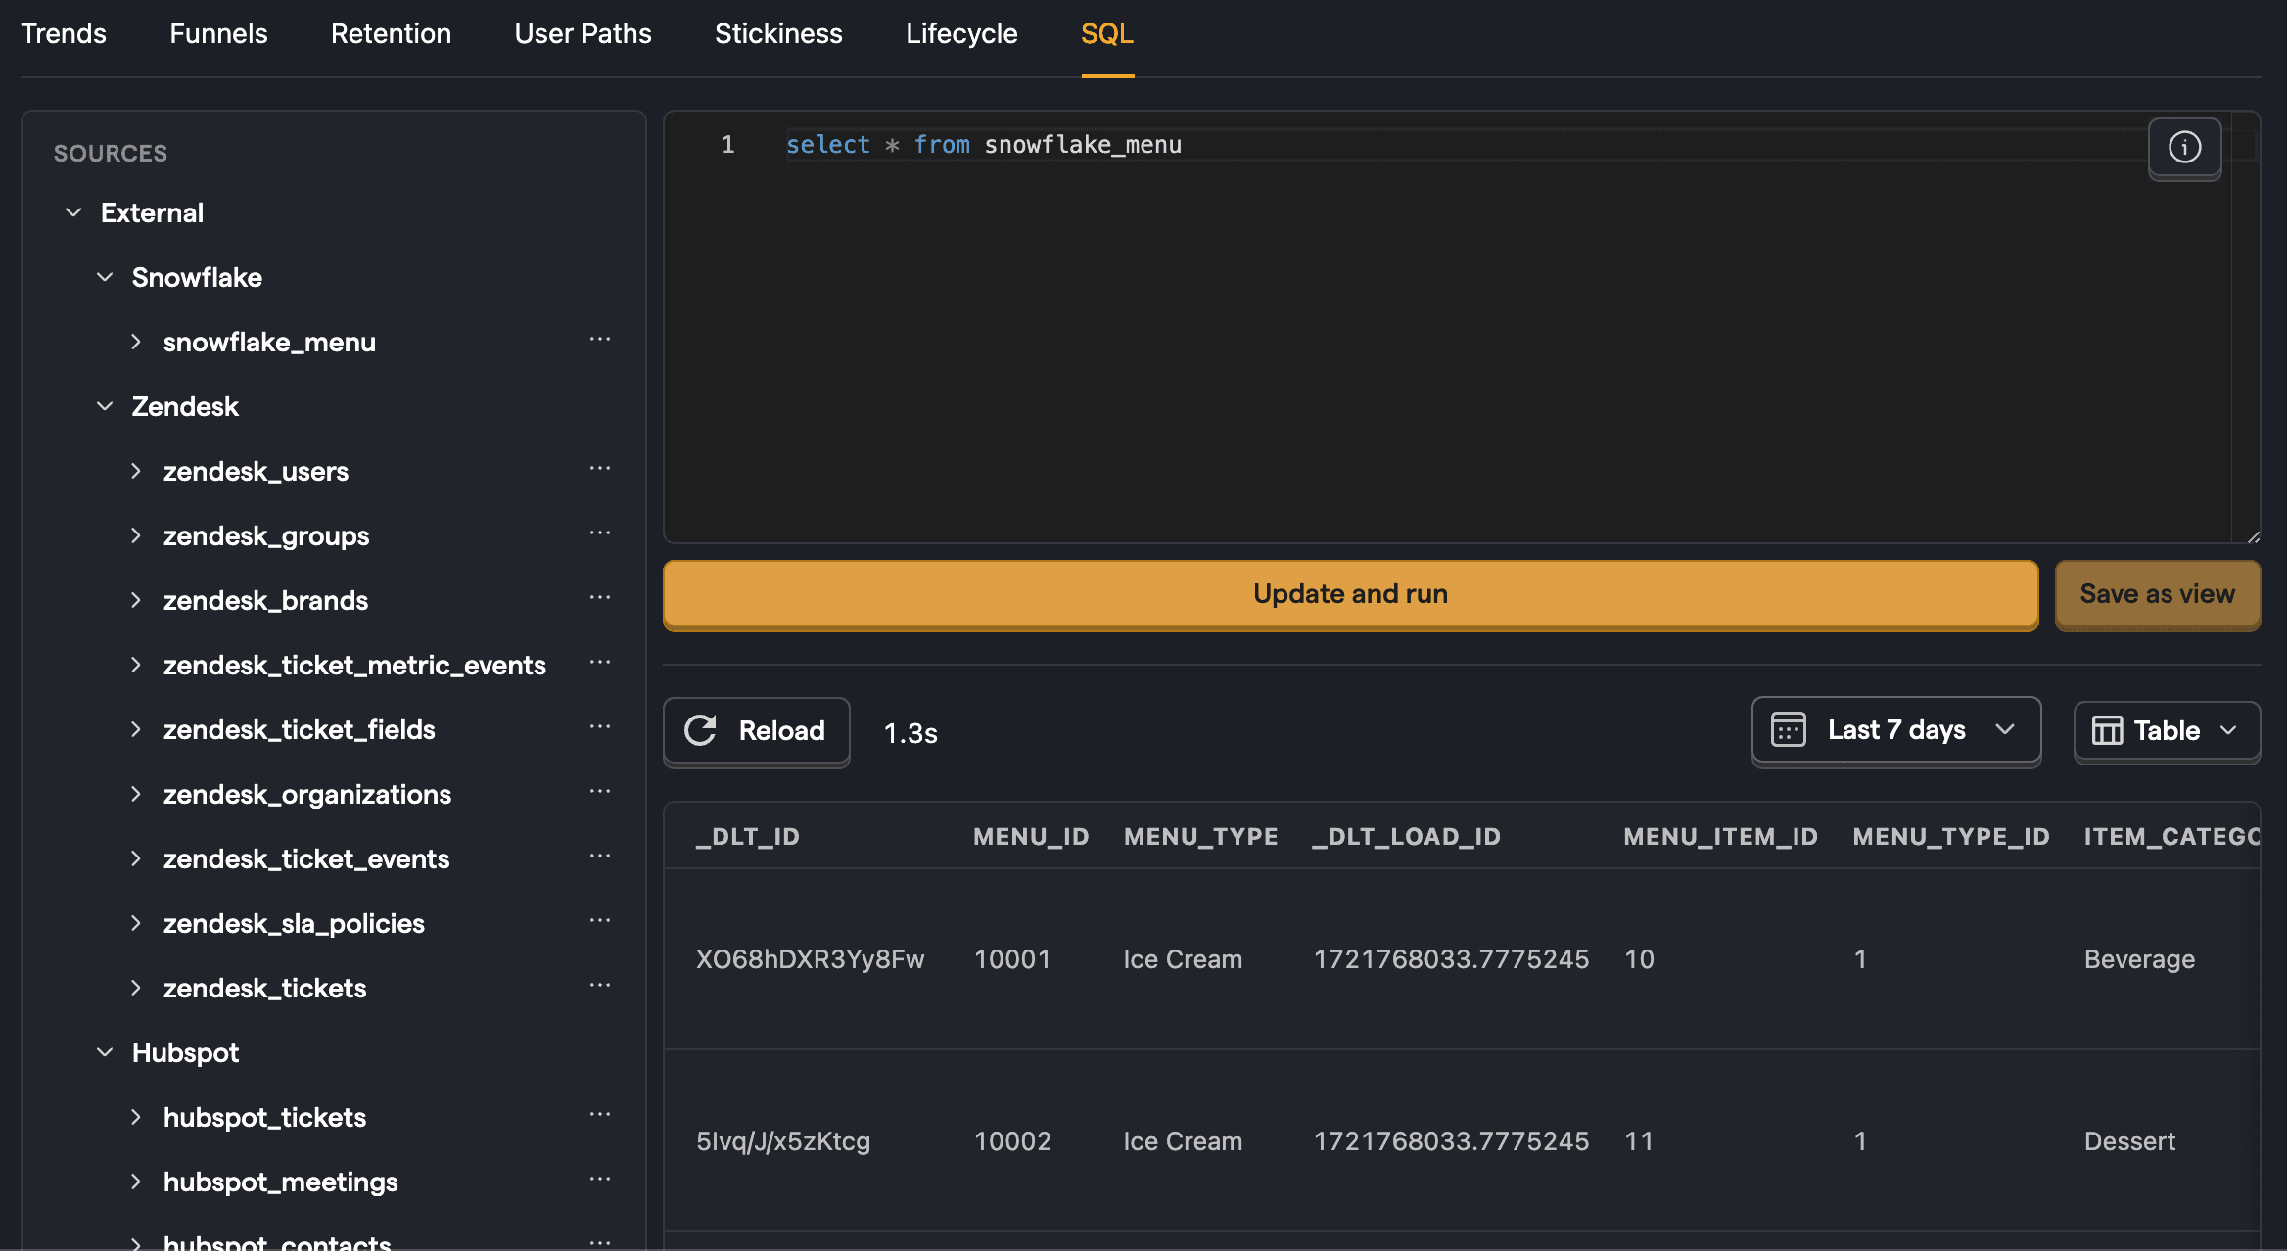Open more options for zendesk_brands
This screenshot has width=2287, height=1251.
click(600, 599)
